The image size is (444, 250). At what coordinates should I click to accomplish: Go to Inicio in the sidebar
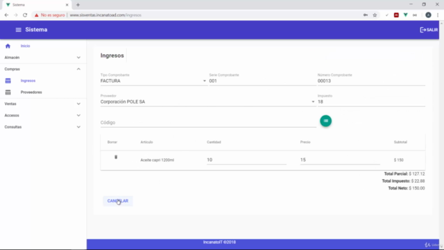[x=25, y=46]
